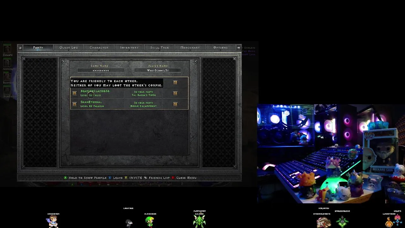Open the Quest Log tab
This screenshot has width=405, height=228.
[x=69, y=47]
